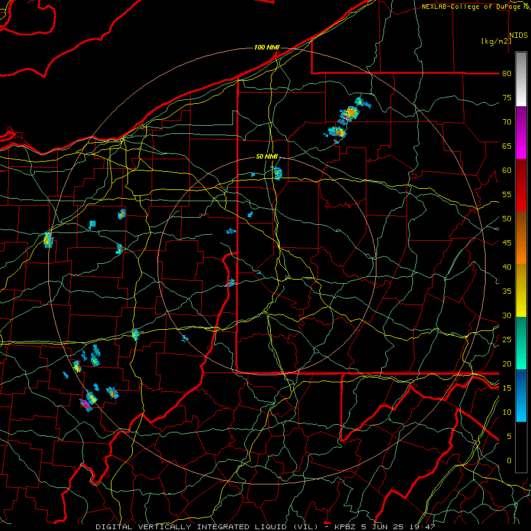Select the 35 scale value

(x=507, y=291)
